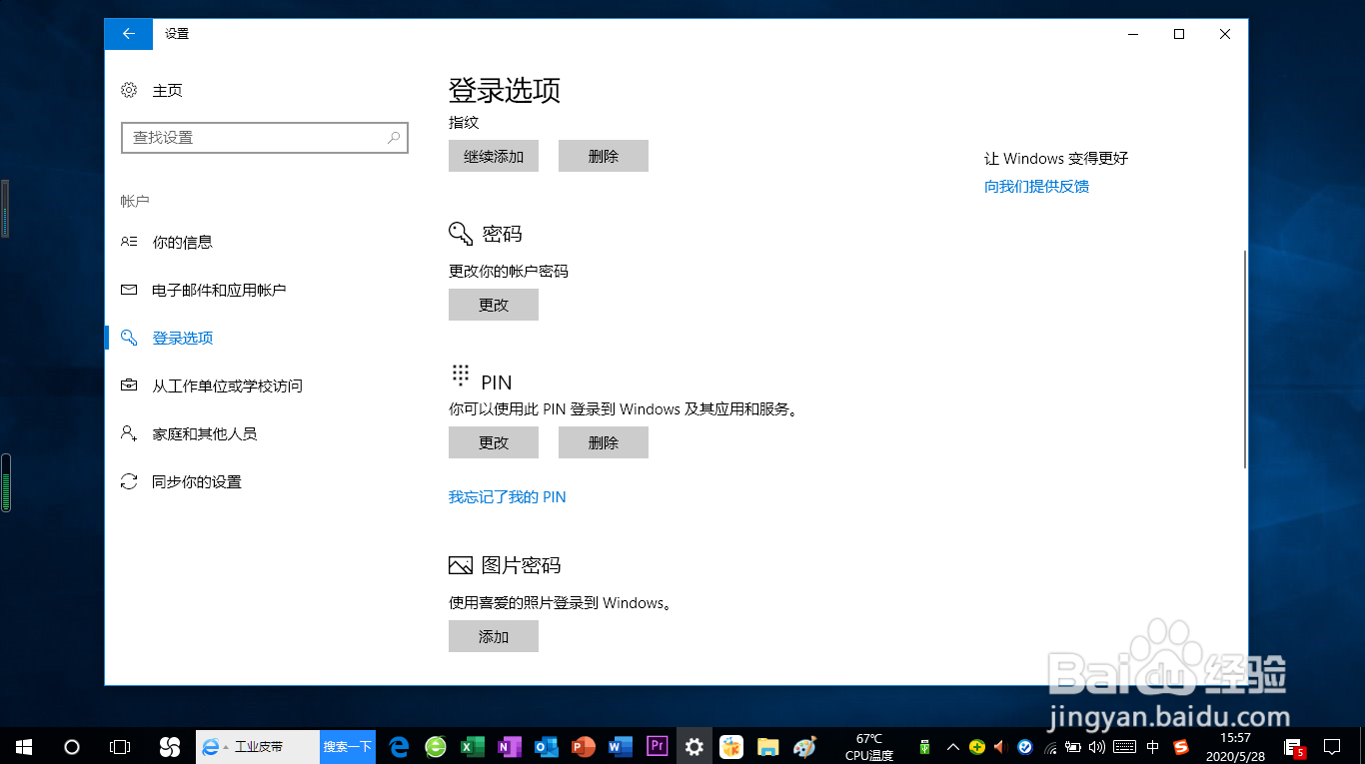This screenshot has width=1365, height=764.
Task: Click 删除 under 指纹
Action: [x=604, y=156]
